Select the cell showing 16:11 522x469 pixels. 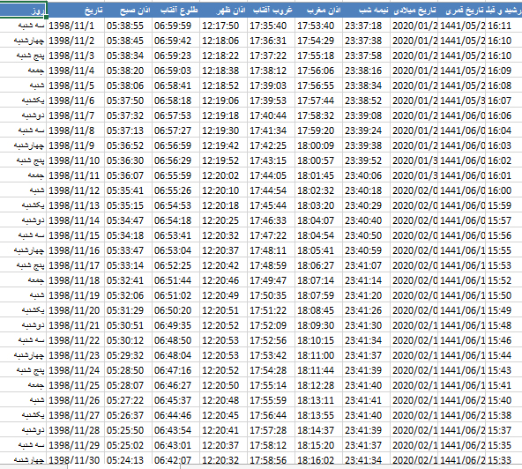(503, 26)
